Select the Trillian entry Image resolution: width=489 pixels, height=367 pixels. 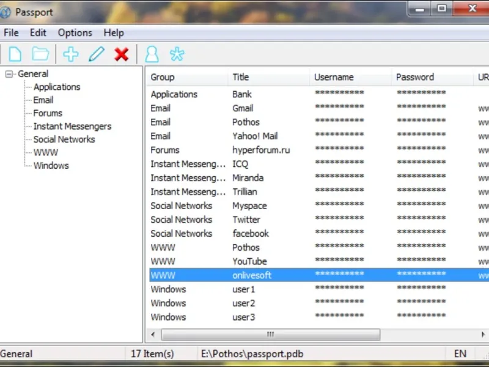tap(319, 191)
